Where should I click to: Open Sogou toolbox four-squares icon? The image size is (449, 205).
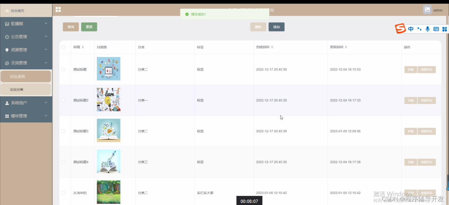click(x=444, y=29)
